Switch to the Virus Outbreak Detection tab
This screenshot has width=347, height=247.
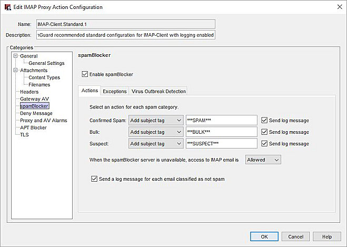(x=158, y=91)
